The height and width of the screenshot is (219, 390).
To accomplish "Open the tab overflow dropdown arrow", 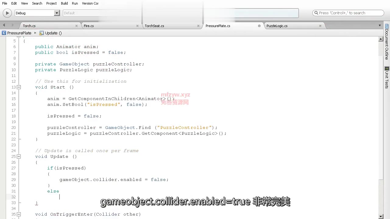I will click(x=379, y=26).
